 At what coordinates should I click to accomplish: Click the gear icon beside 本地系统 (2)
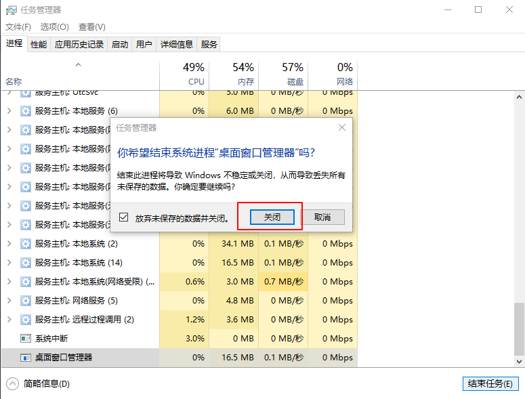(26, 243)
